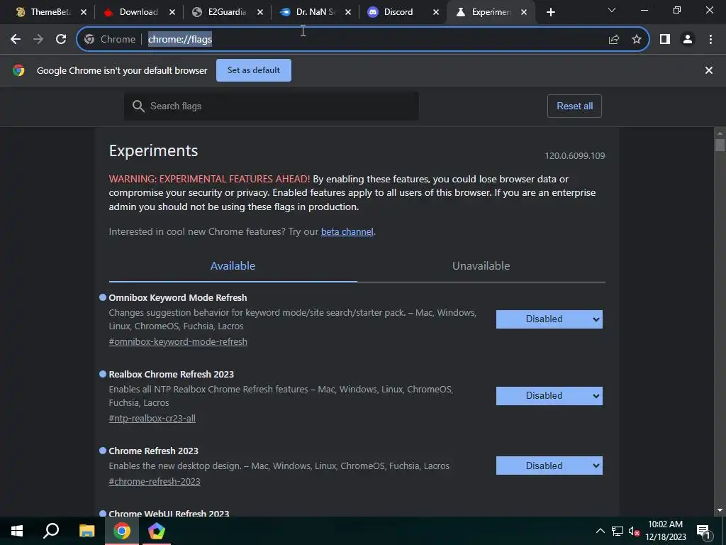Show hidden system tray icons
The width and height of the screenshot is (726, 545).
(x=600, y=531)
